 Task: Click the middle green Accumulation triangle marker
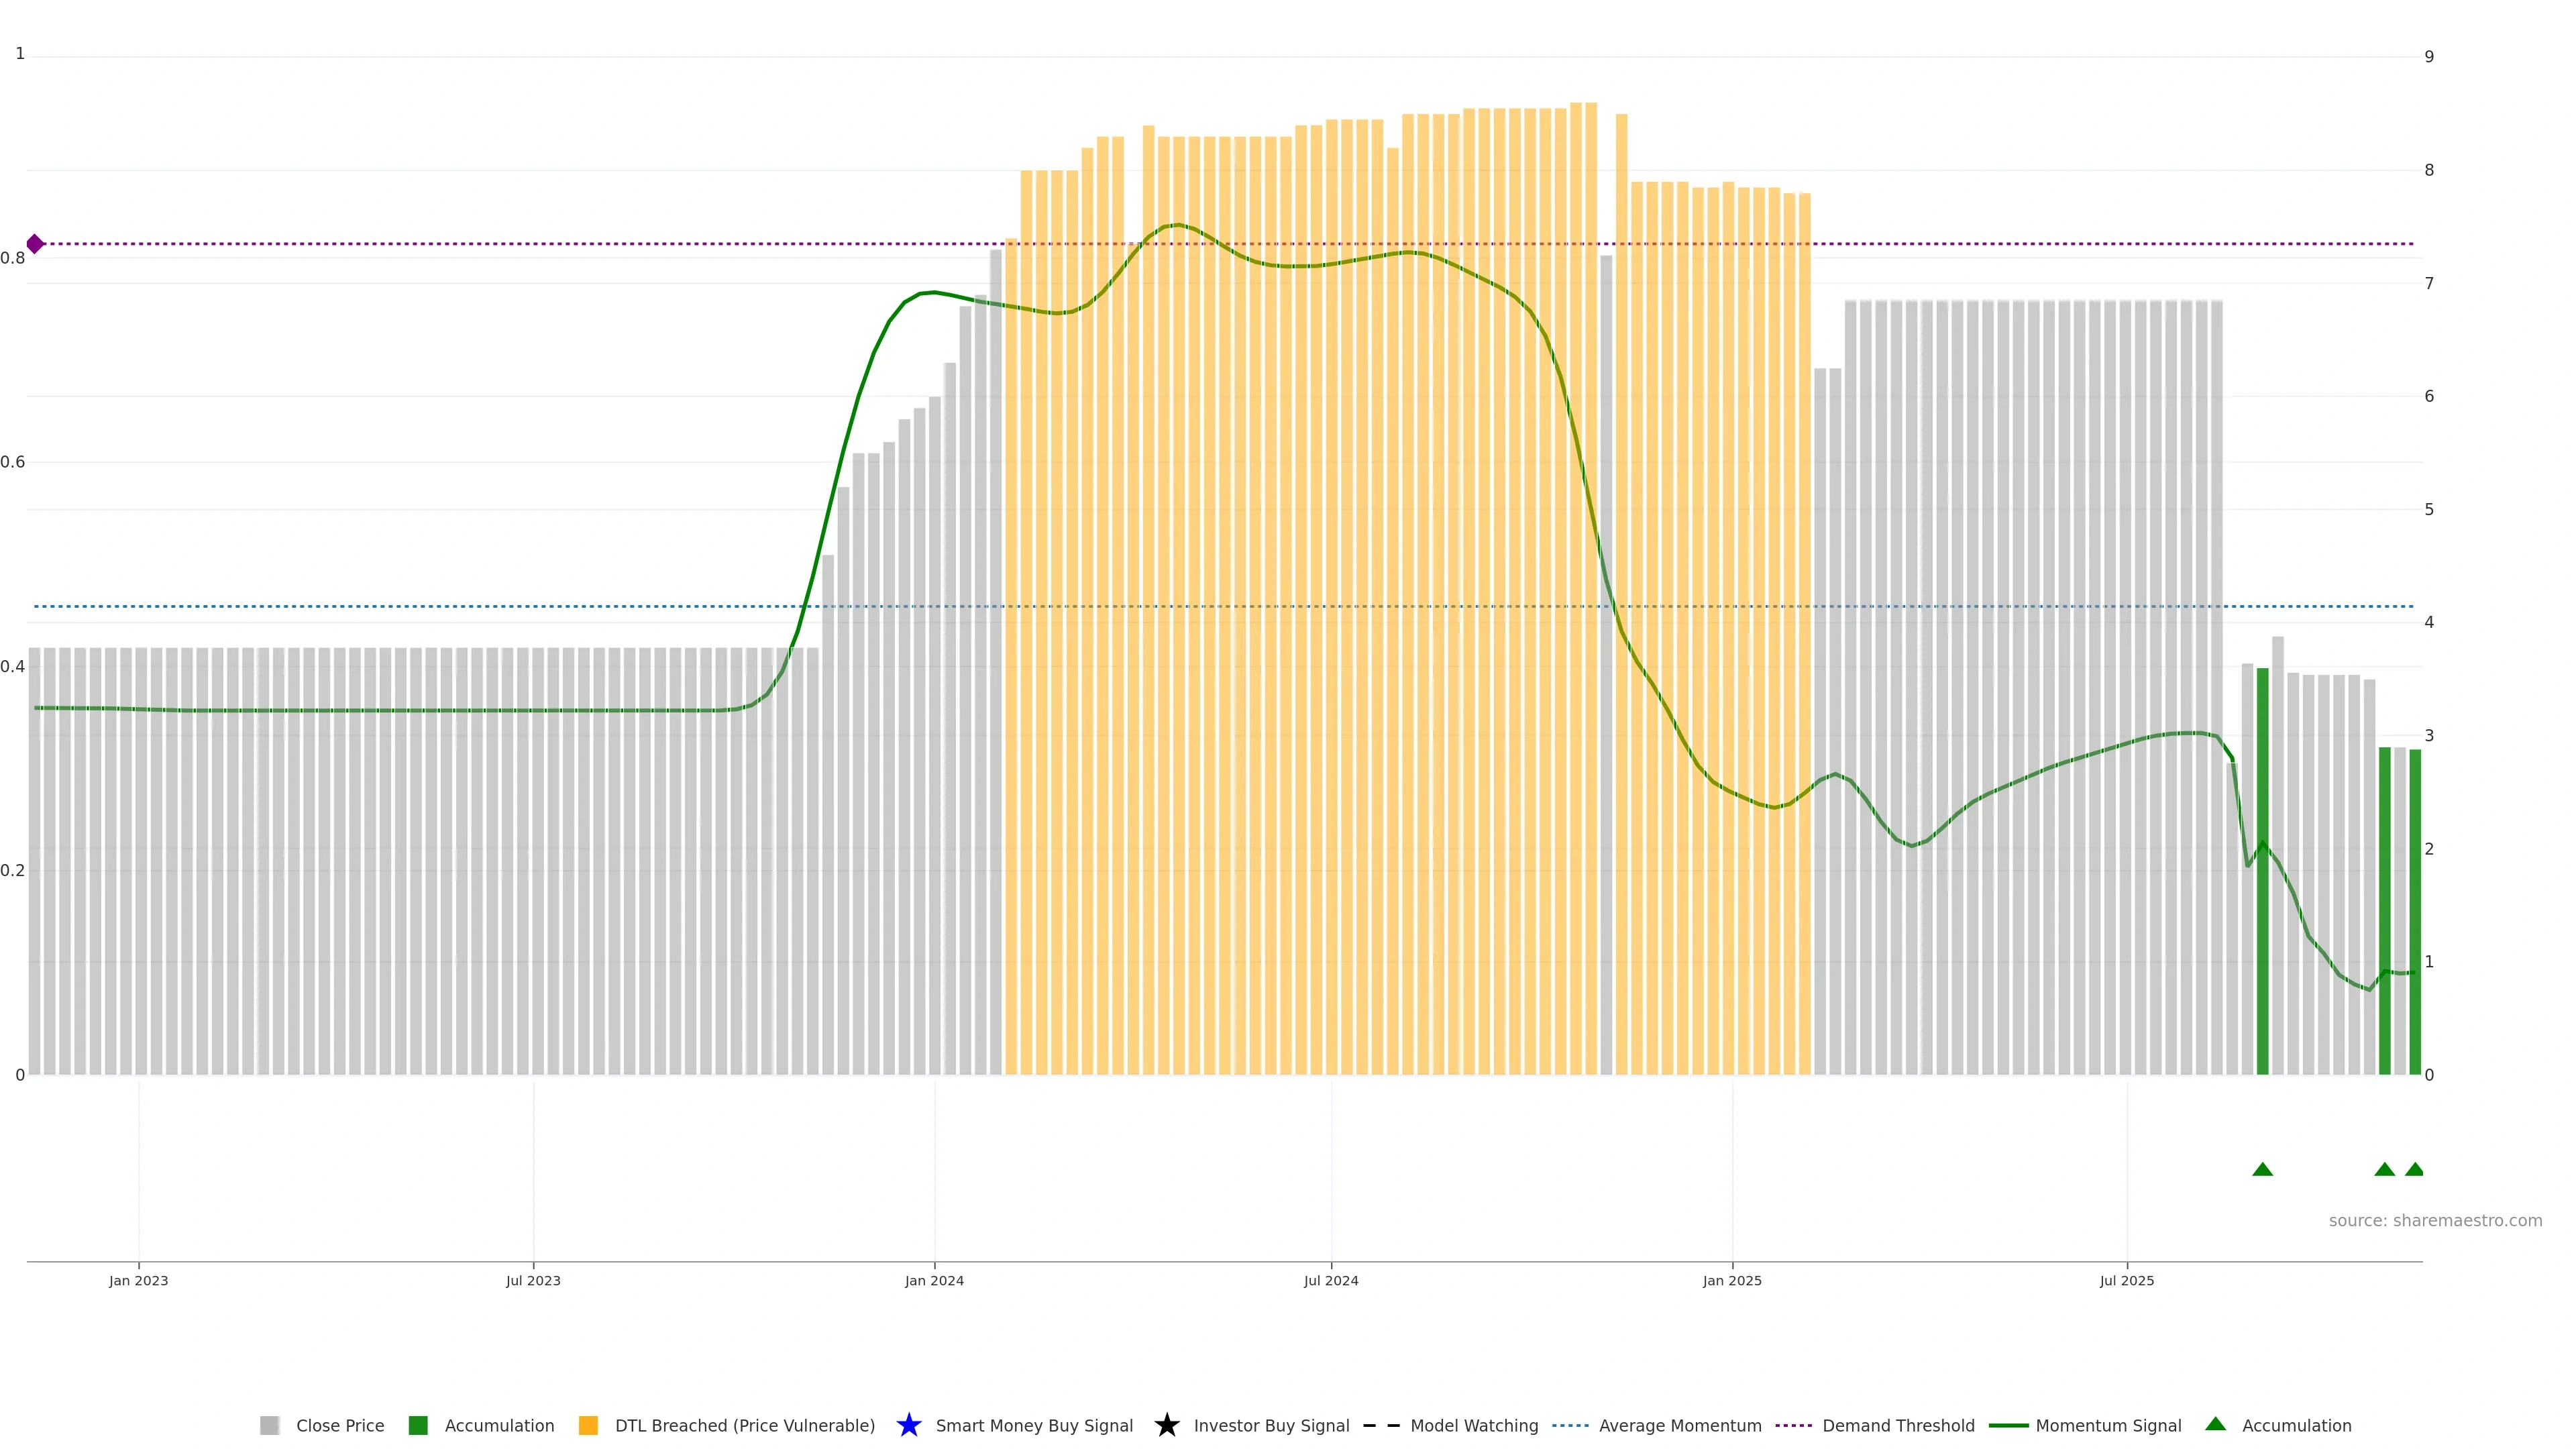click(x=2384, y=1170)
